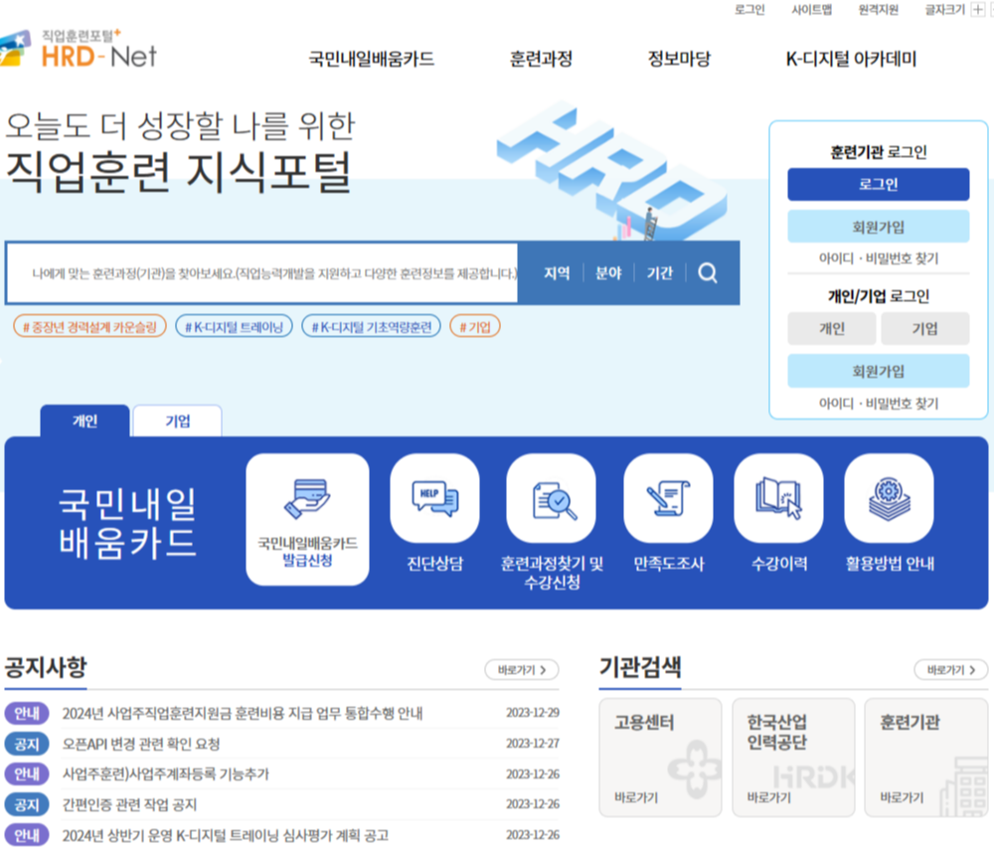This screenshot has height=853, width=994.
Task: Open notice 2024년 상반기 K-디지털 트레이닝 심사평가
Action: pos(225,835)
